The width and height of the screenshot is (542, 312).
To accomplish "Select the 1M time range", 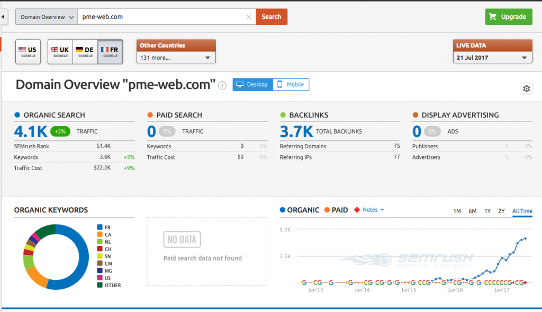I will pos(457,211).
